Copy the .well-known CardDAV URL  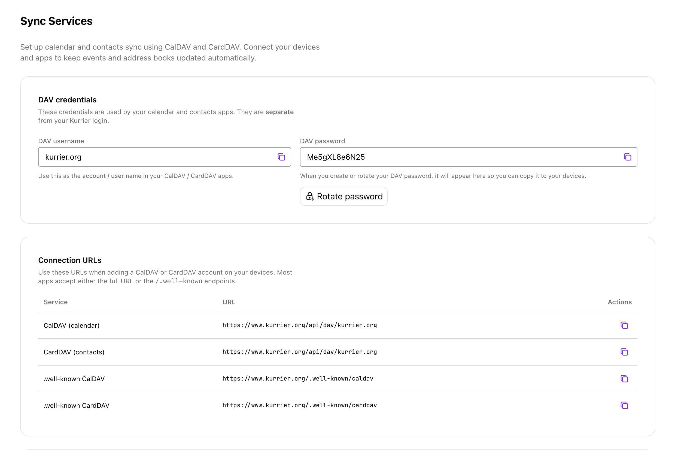(x=624, y=405)
